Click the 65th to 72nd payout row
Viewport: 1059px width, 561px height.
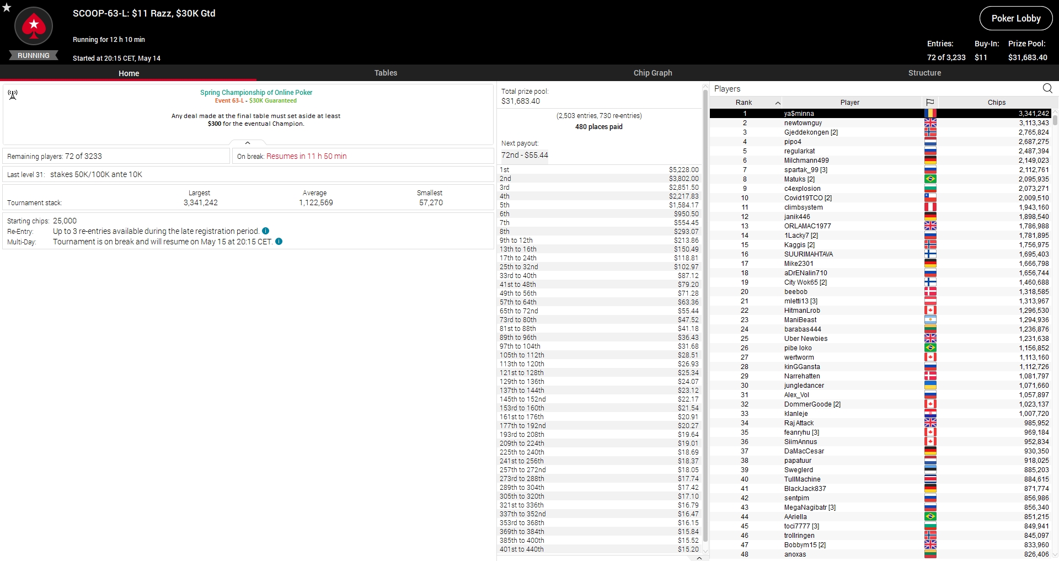coord(599,311)
